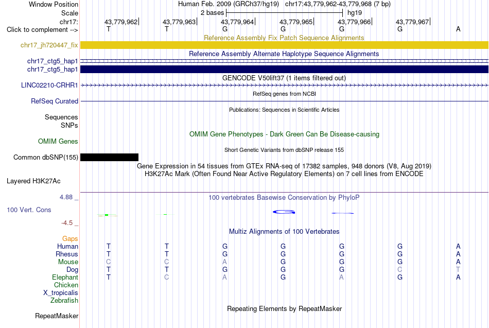Click the 100 Vert. Cons label
The image size is (489, 328).
(29, 210)
